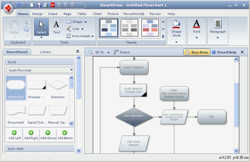Open the Audit Flowchart template dropdown
The image size is (250, 162).
71,70
